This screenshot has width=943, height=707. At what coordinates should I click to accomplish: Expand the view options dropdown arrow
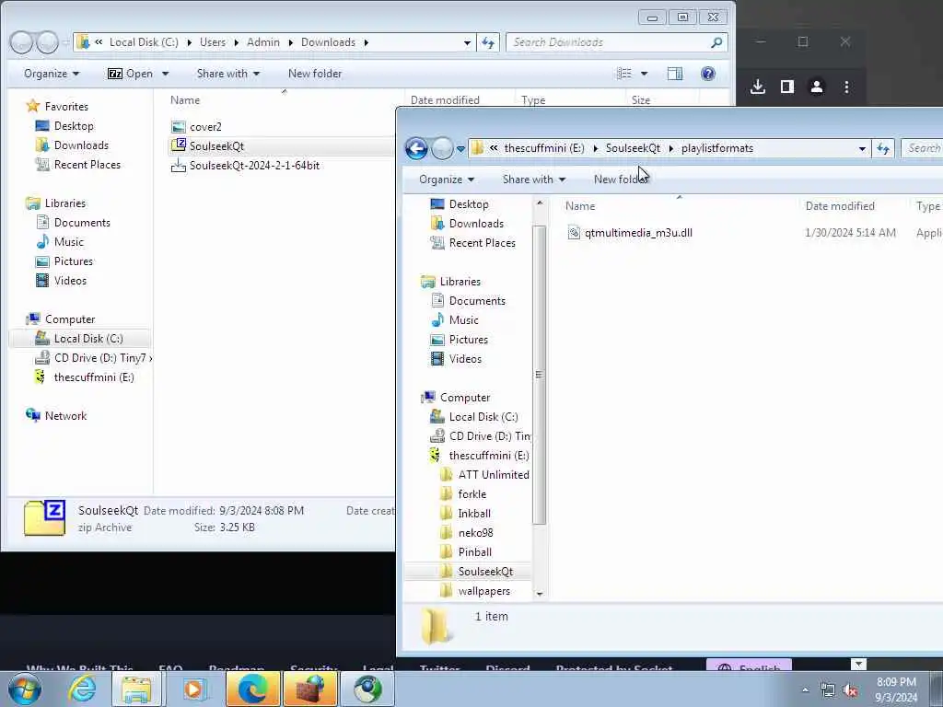pyautogui.click(x=644, y=74)
